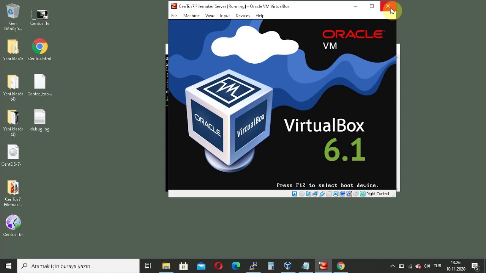This screenshot has height=273, width=486.
Task: Switch the TUR input language indicator
Action: 437,266
